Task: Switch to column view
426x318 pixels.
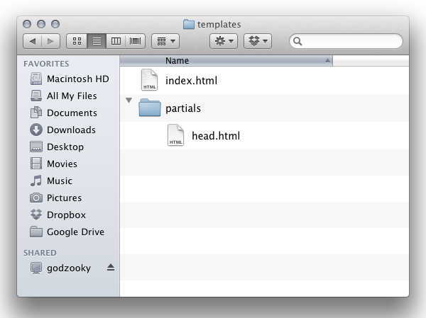Action: coord(116,41)
